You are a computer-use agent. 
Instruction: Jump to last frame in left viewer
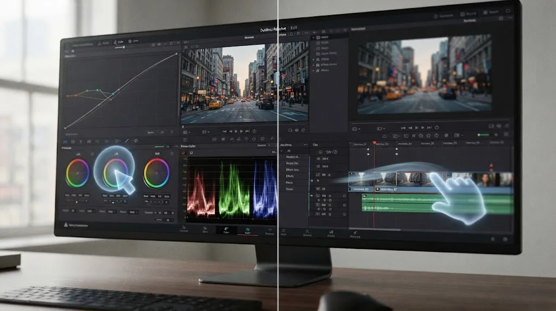coord(248,132)
